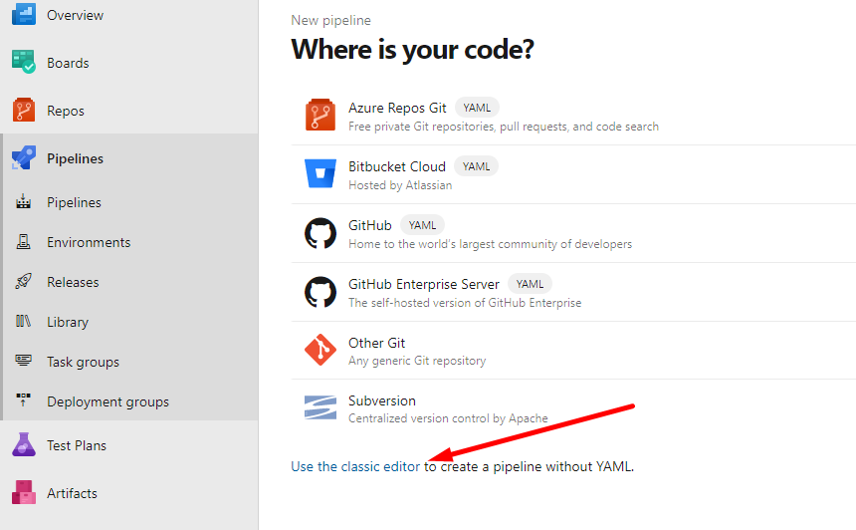Open the Pipelines sub-item in sidebar

[74, 202]
